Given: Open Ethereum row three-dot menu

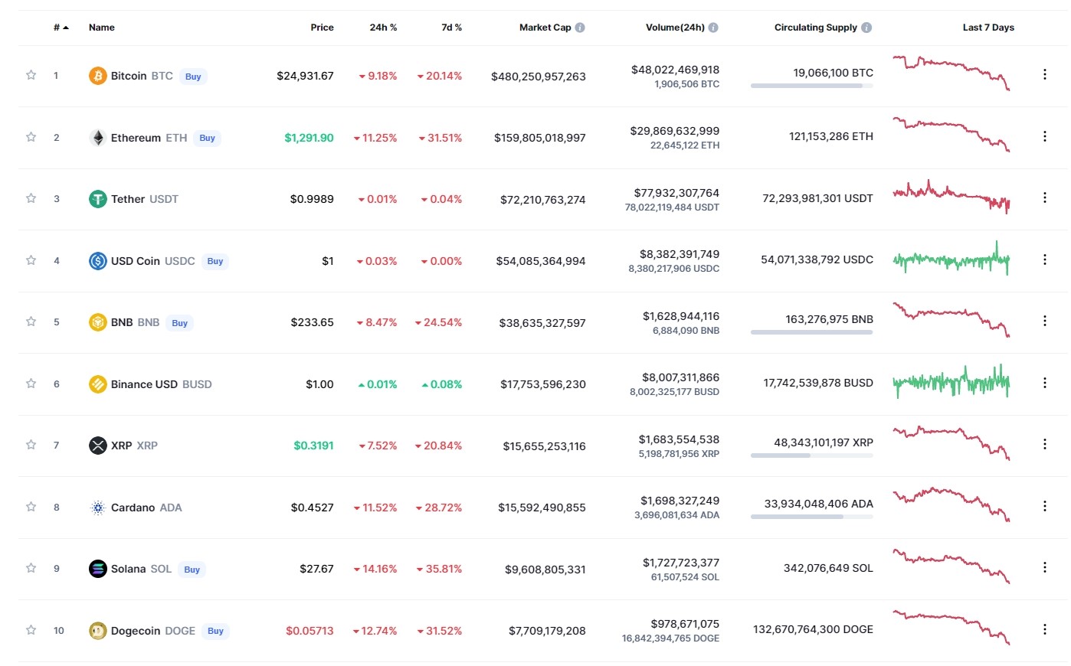Looking at the screenshot, I should [1045, 136].
